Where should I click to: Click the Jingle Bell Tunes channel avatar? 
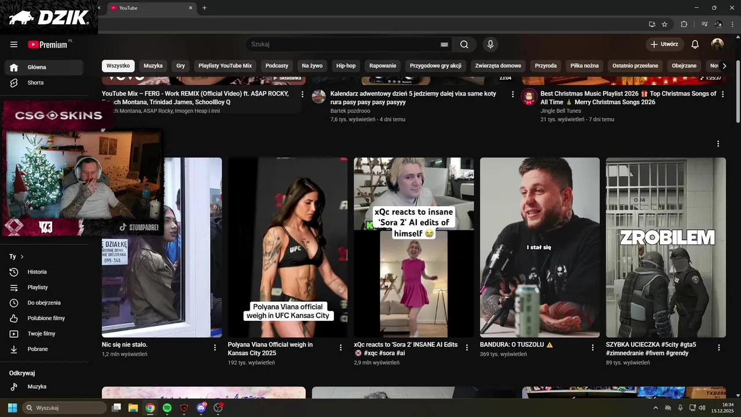pos(529,96)
